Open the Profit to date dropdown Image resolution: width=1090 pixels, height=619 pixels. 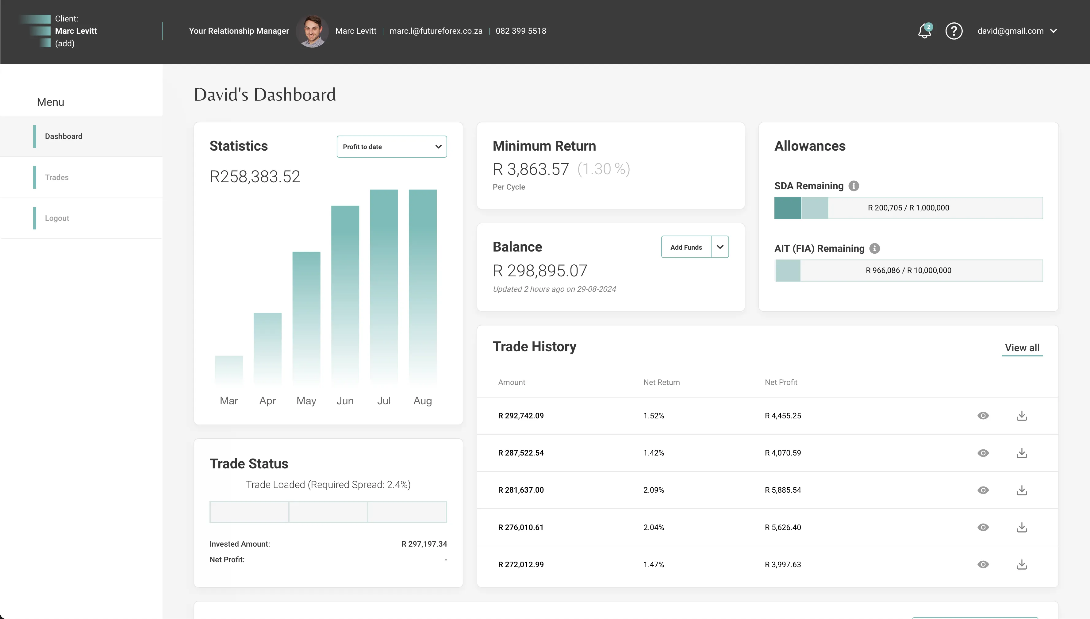391,147
